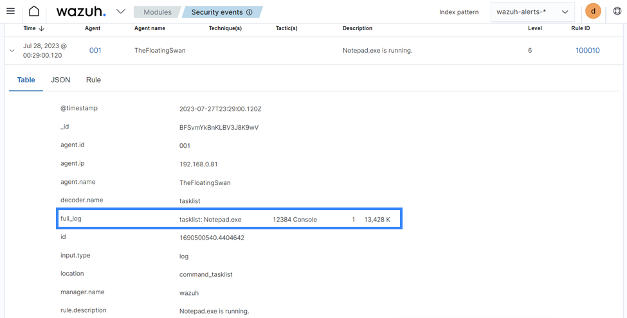This screenshot has width=627, height=318.
Task: Click the Security events info icon
Action: pos(249,12)
